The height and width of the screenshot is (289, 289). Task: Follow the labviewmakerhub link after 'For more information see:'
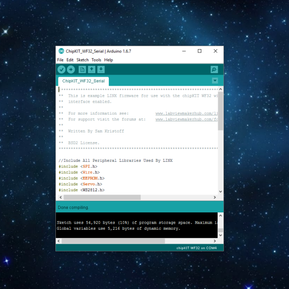tap(186, 113)
